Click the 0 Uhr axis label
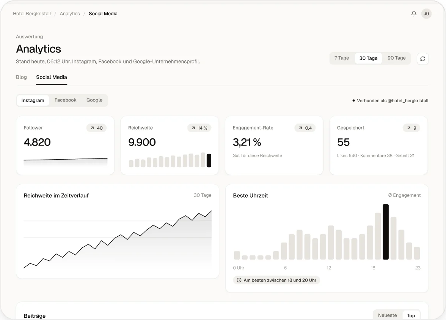 point(239,268)
